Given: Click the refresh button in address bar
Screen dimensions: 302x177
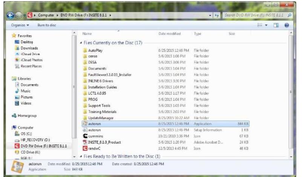Looking at the screenshot, I should 217,15.
